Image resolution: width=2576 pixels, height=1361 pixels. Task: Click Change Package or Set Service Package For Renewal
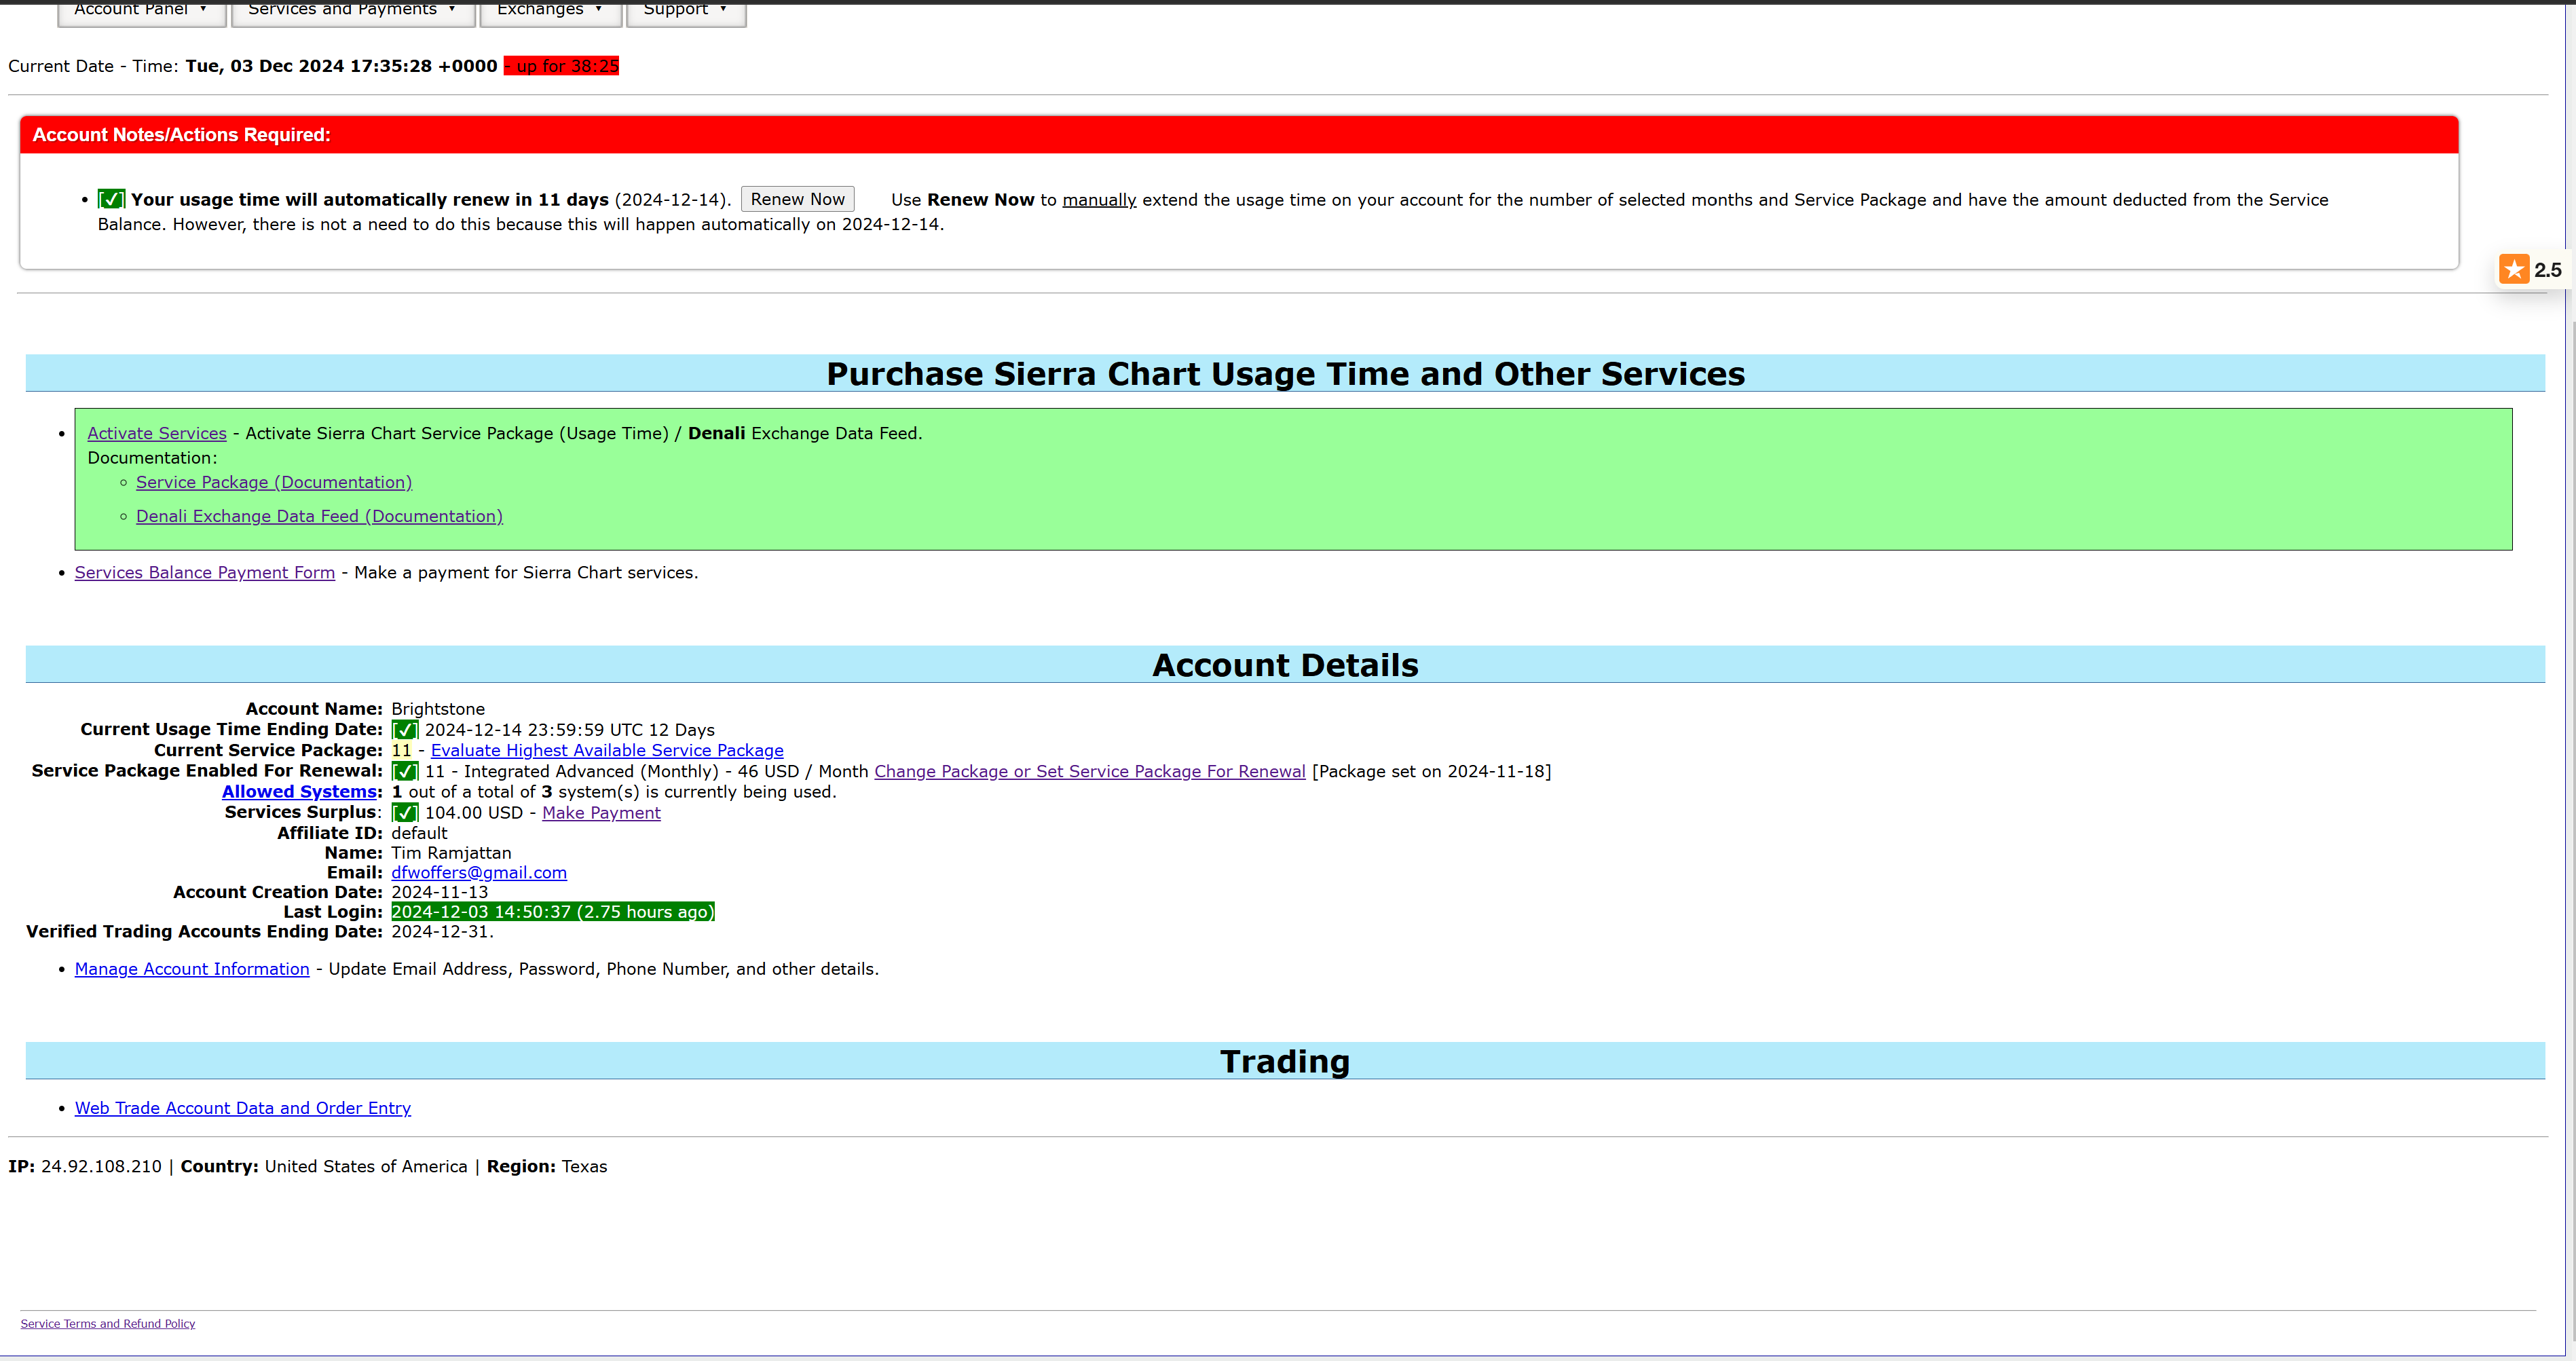(x=1089, y=771)
